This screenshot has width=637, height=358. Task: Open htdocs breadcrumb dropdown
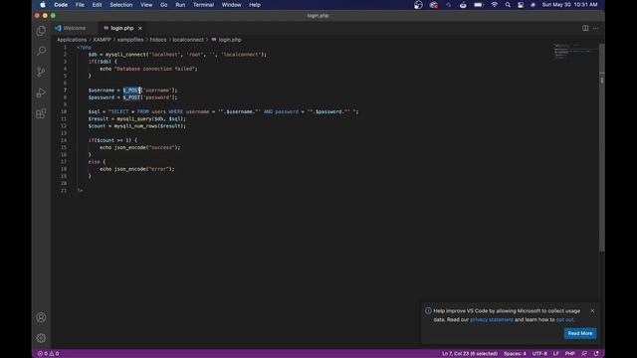point(158,40)
